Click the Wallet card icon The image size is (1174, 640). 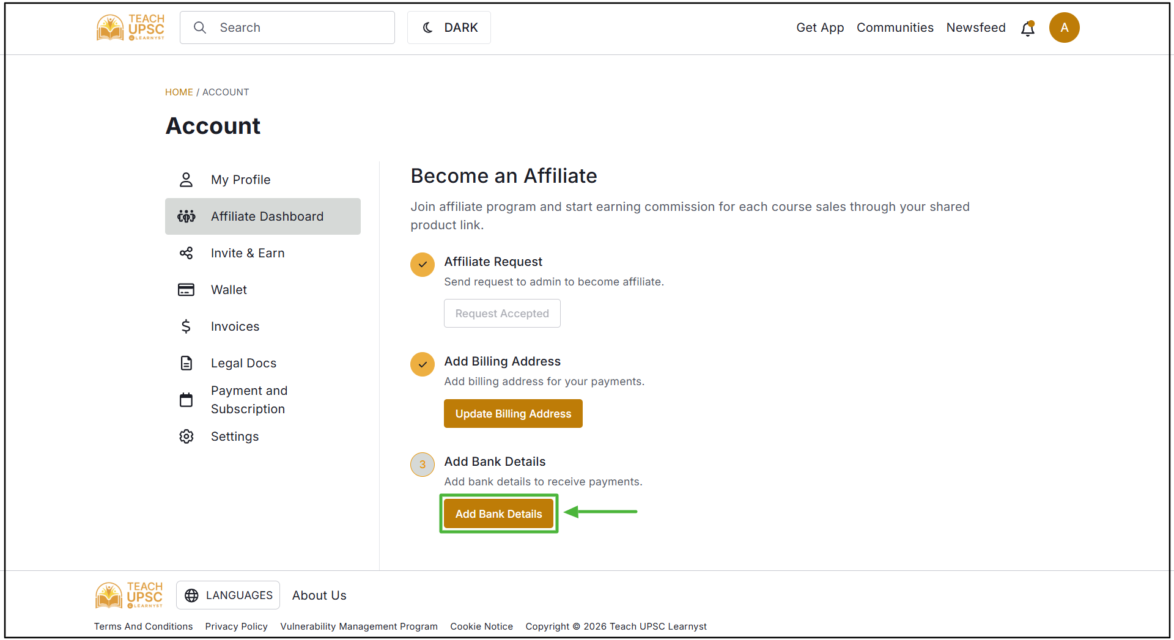point(186,290)
